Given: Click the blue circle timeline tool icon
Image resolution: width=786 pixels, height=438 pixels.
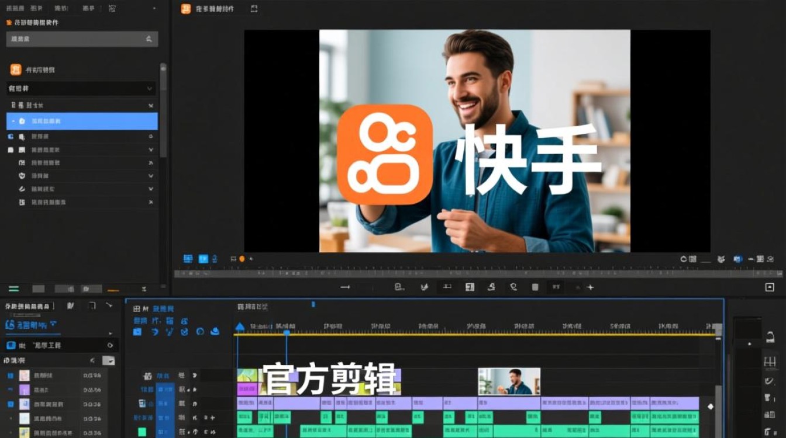Looking at the screenshot, I should point(200,332).
